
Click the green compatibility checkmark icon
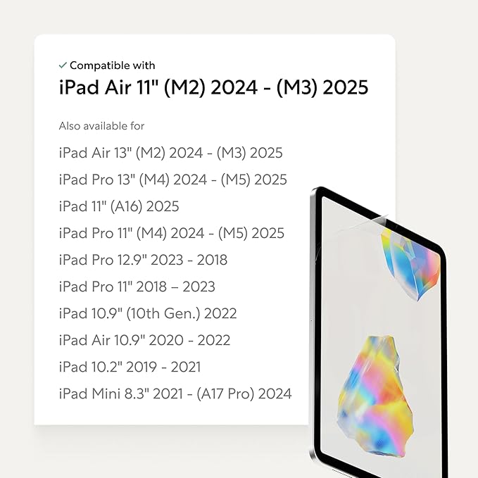pyautogui.click(x=63, y=65)
